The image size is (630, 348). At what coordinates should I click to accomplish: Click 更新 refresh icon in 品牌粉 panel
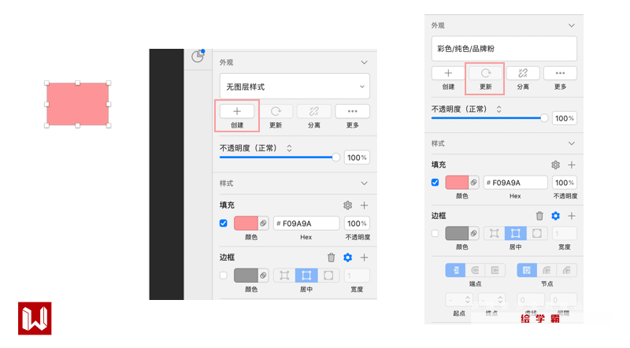(x=485, y=73)
